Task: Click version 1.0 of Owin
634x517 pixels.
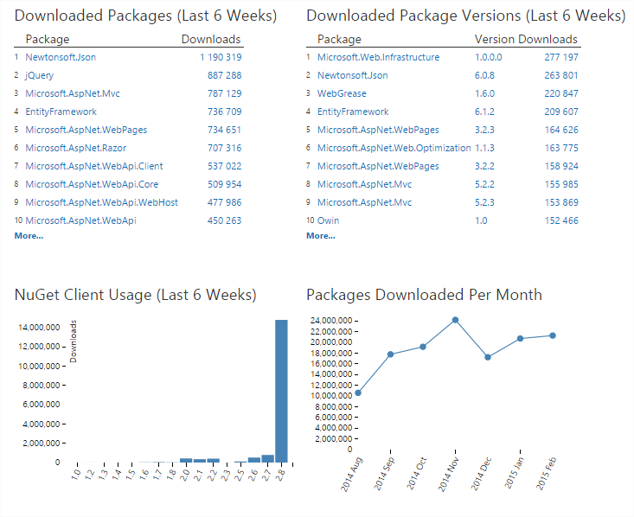Action: 481,220
